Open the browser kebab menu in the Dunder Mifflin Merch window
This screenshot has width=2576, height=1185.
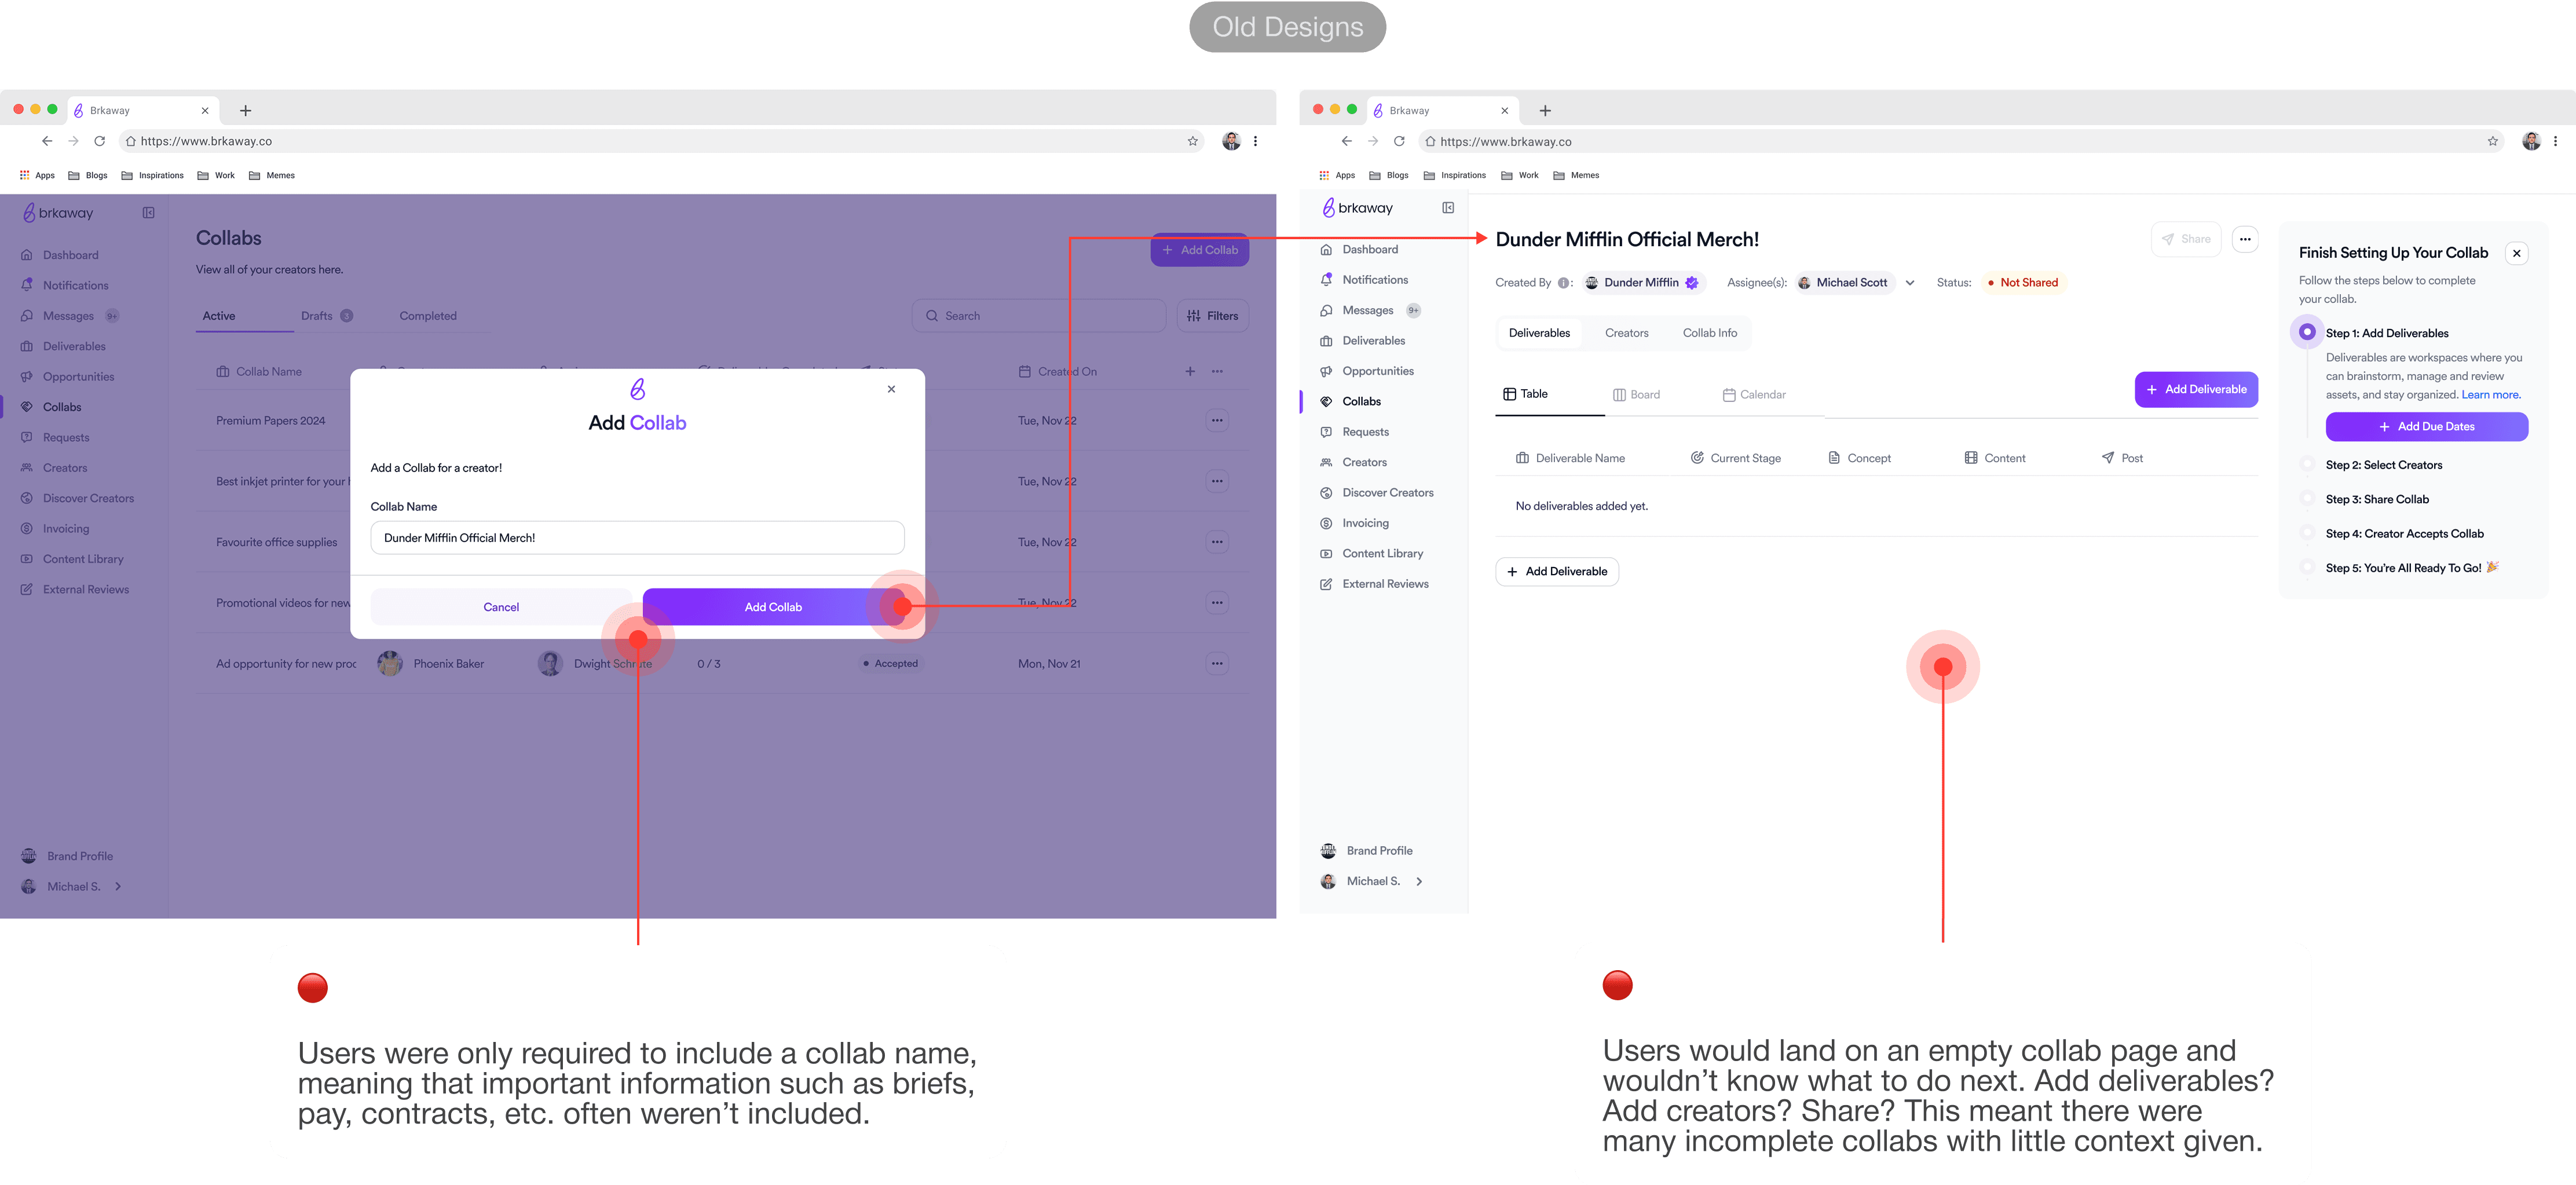click(2555, 141)
